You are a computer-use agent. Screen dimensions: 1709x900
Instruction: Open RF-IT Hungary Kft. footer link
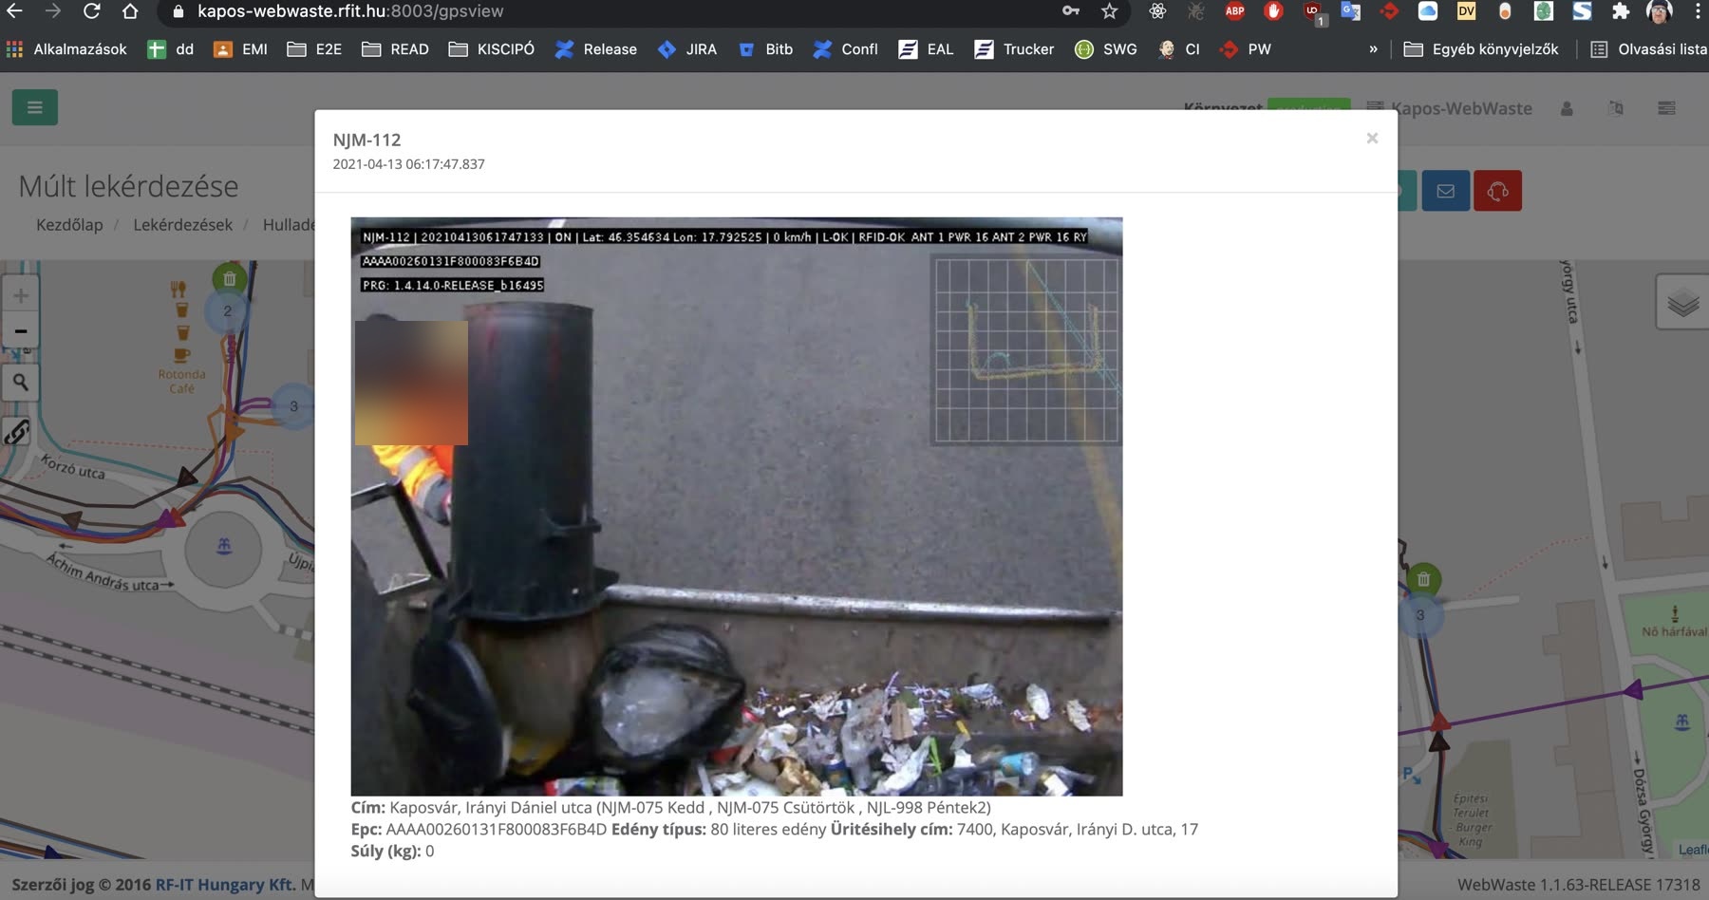[225, 884]
